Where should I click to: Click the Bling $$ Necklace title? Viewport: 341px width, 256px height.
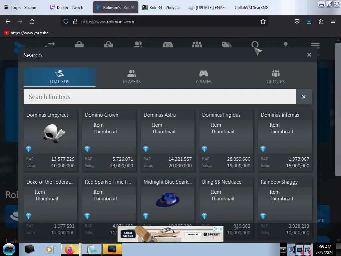pyautogui.click(x=222, y=182)
